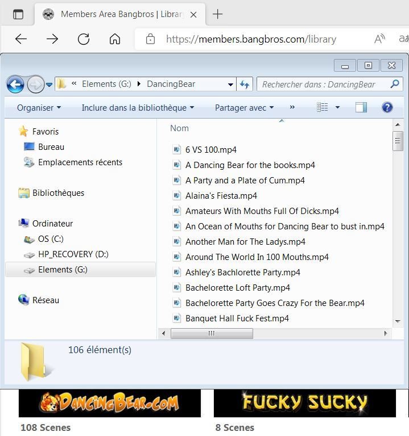
Task: Select Around The World In 100 Mouths.mp4
Action: (x=257, y=257)
